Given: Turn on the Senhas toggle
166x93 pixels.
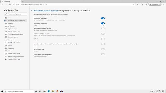Looking at the screenshot, I should click(x=103, y=39).
